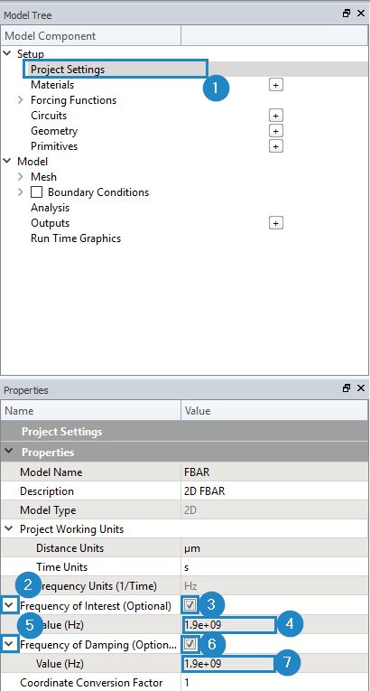Collapse the Project Working Units group
Viewport: 370px width, 691px height.
pos(10,528)
